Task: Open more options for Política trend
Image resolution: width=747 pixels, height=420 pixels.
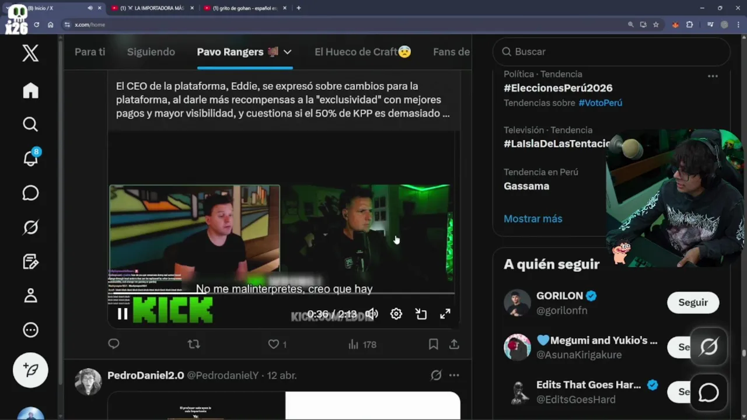Action: point(713,76)
